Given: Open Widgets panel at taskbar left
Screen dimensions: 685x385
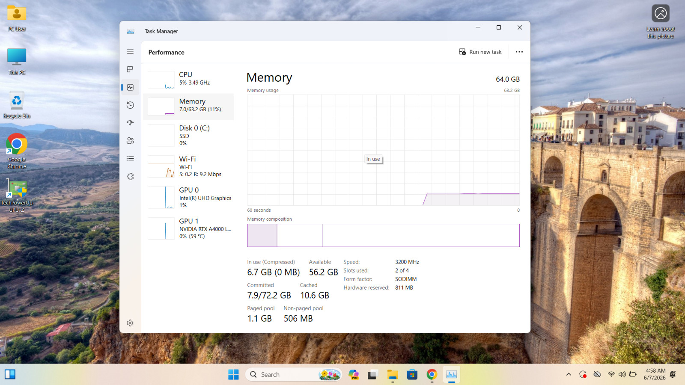Looking at the screenshot, I should click(x=10, y=375).
